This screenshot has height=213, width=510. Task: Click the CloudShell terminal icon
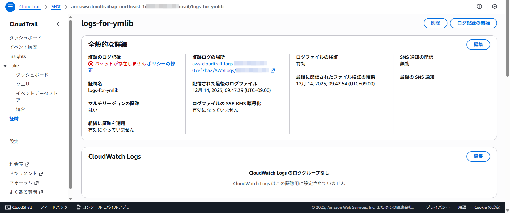pyautogui.click(x=8, y=207)
